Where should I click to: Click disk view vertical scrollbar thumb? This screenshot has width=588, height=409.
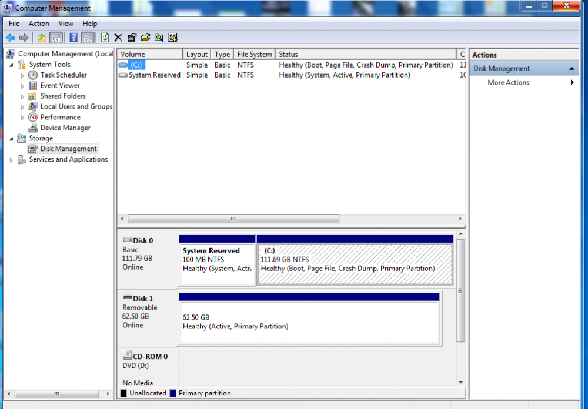coord(460,290)
